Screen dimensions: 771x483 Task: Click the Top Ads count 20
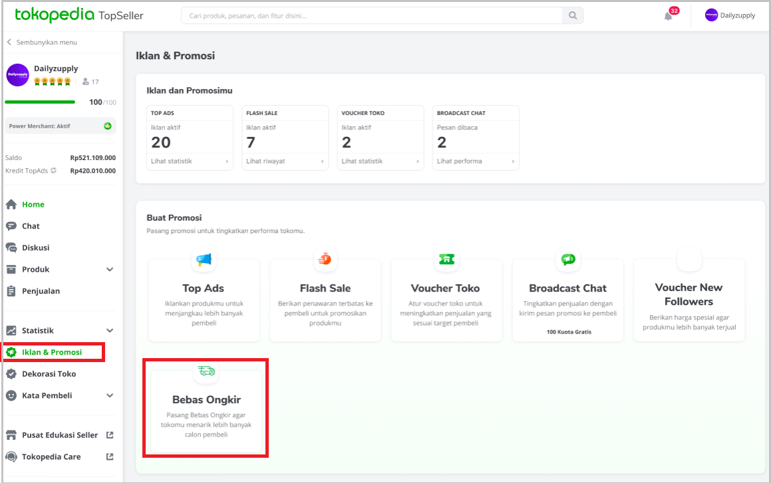tap(161, 142)
